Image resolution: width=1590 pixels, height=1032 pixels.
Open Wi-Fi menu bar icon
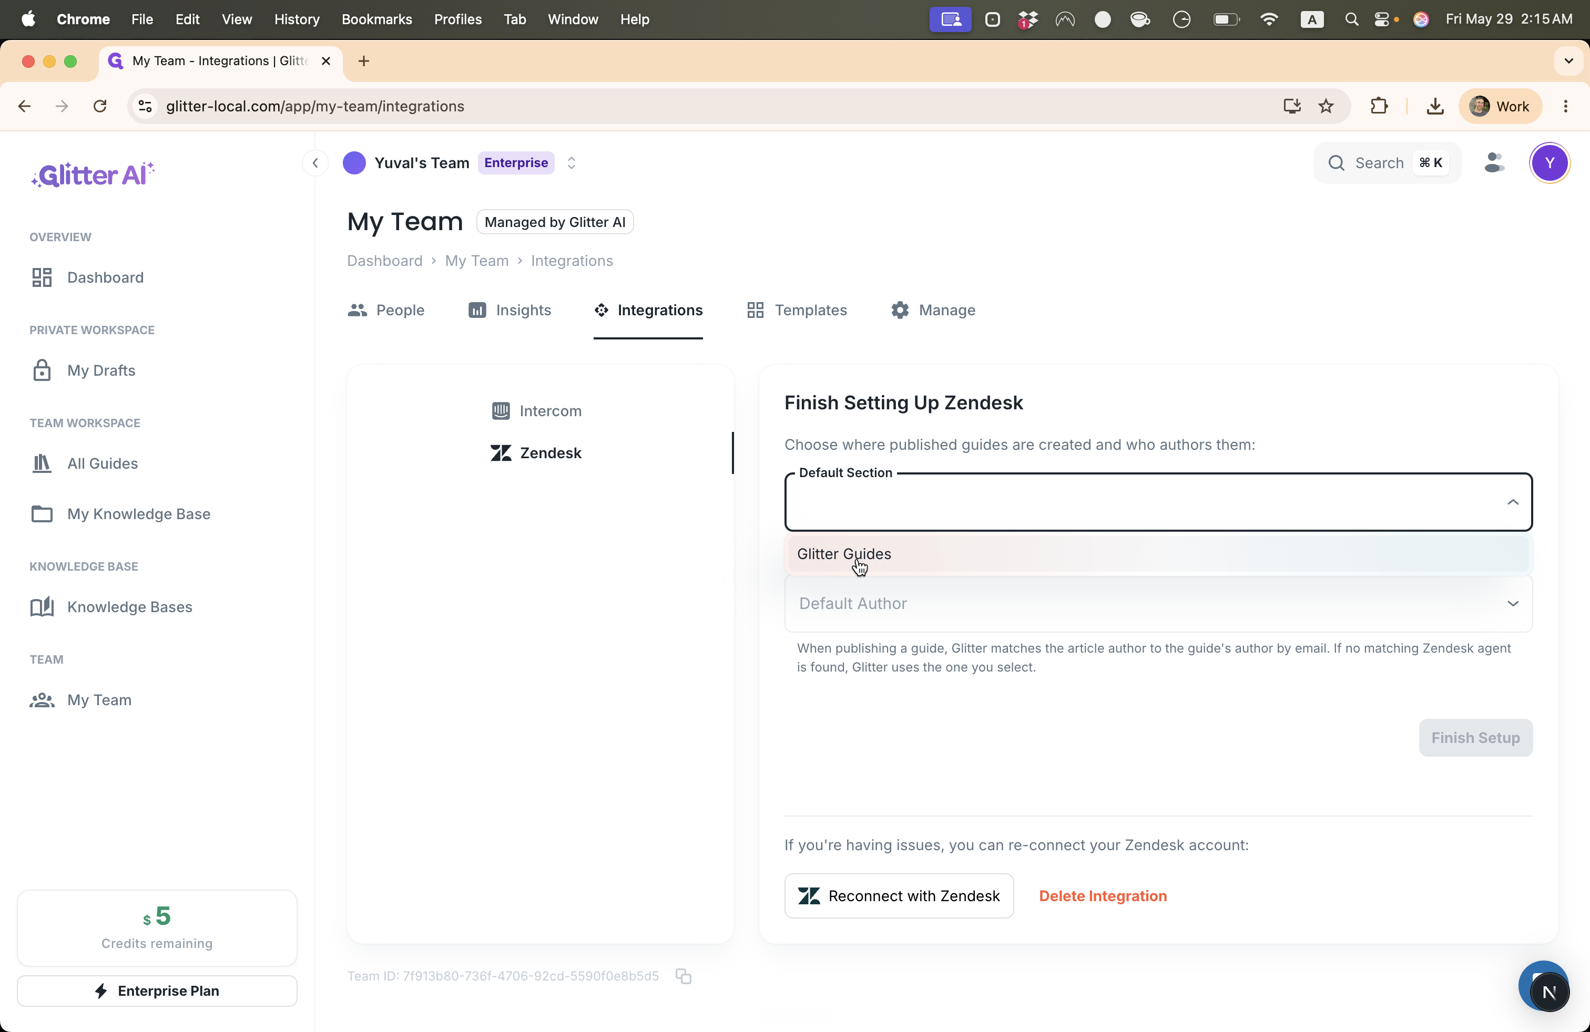click(1268, 19)
